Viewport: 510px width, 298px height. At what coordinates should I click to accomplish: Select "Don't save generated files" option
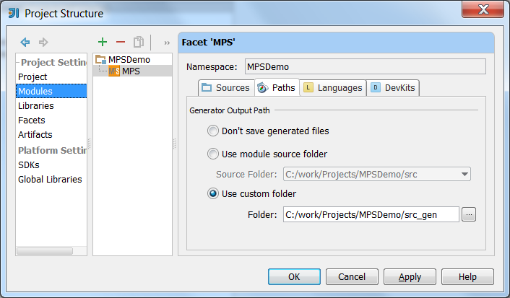[x=213, y=131]
